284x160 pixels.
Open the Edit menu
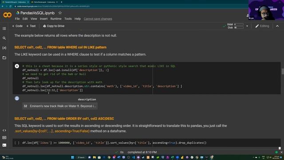pos(25,19)
